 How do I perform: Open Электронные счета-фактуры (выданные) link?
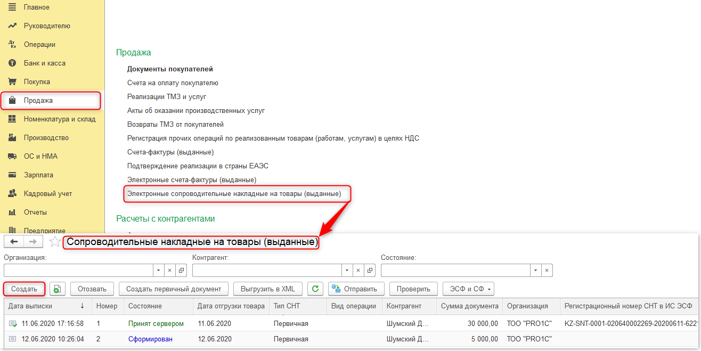click(192, 180)
